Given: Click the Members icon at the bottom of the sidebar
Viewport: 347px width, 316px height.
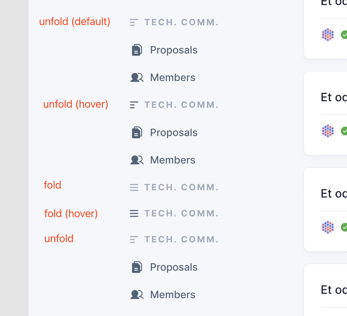Looking at the screenshot, I should point(137,294).
